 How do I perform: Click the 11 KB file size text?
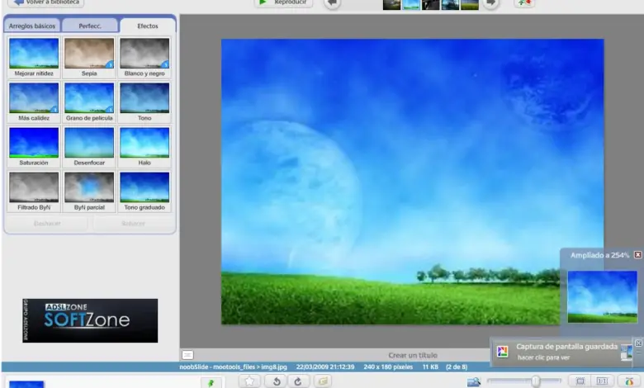pos(430,367)
